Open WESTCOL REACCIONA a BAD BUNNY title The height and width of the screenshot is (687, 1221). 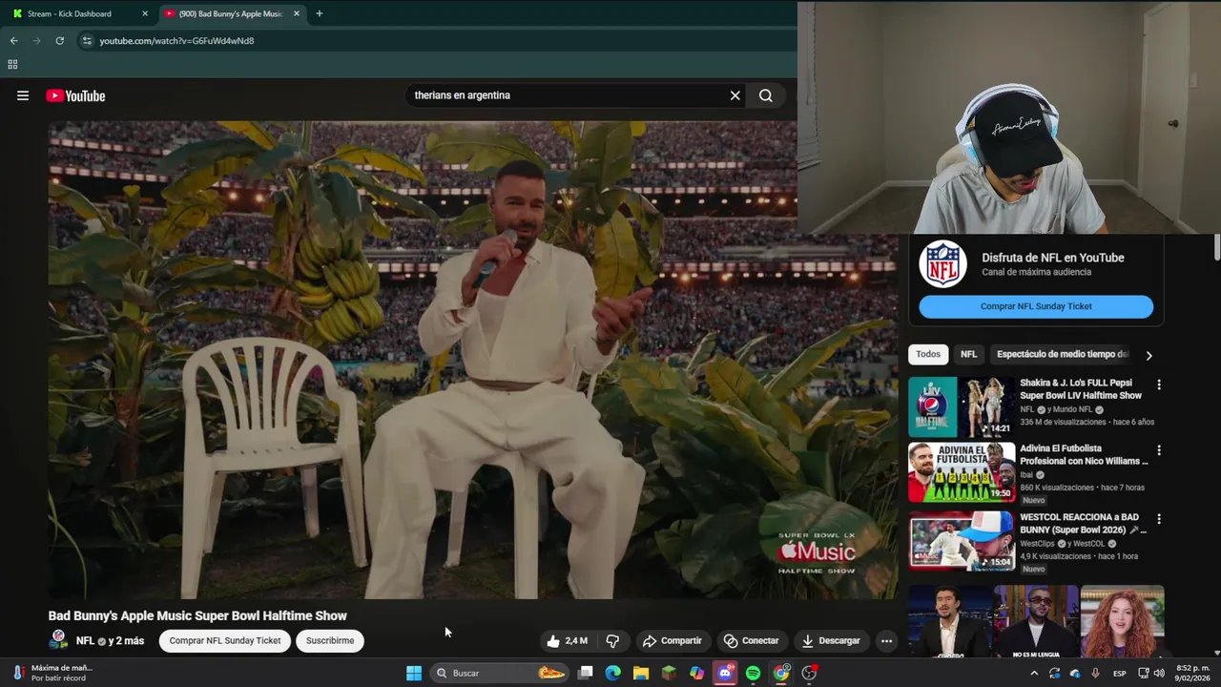click(1083, 523)
